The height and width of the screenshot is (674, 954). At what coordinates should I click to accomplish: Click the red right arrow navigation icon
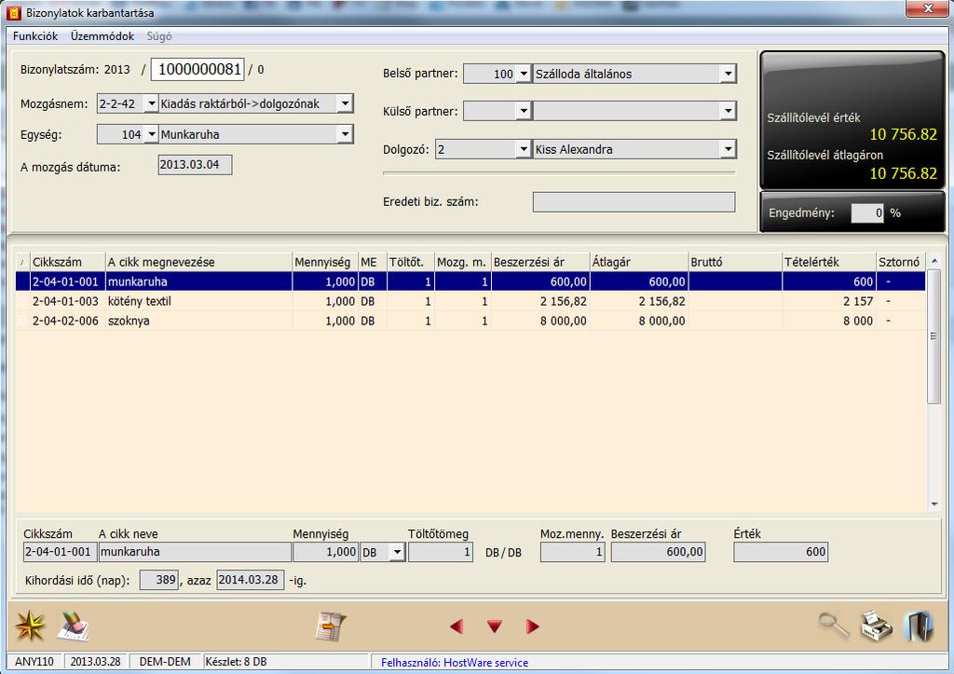point(532,626)
